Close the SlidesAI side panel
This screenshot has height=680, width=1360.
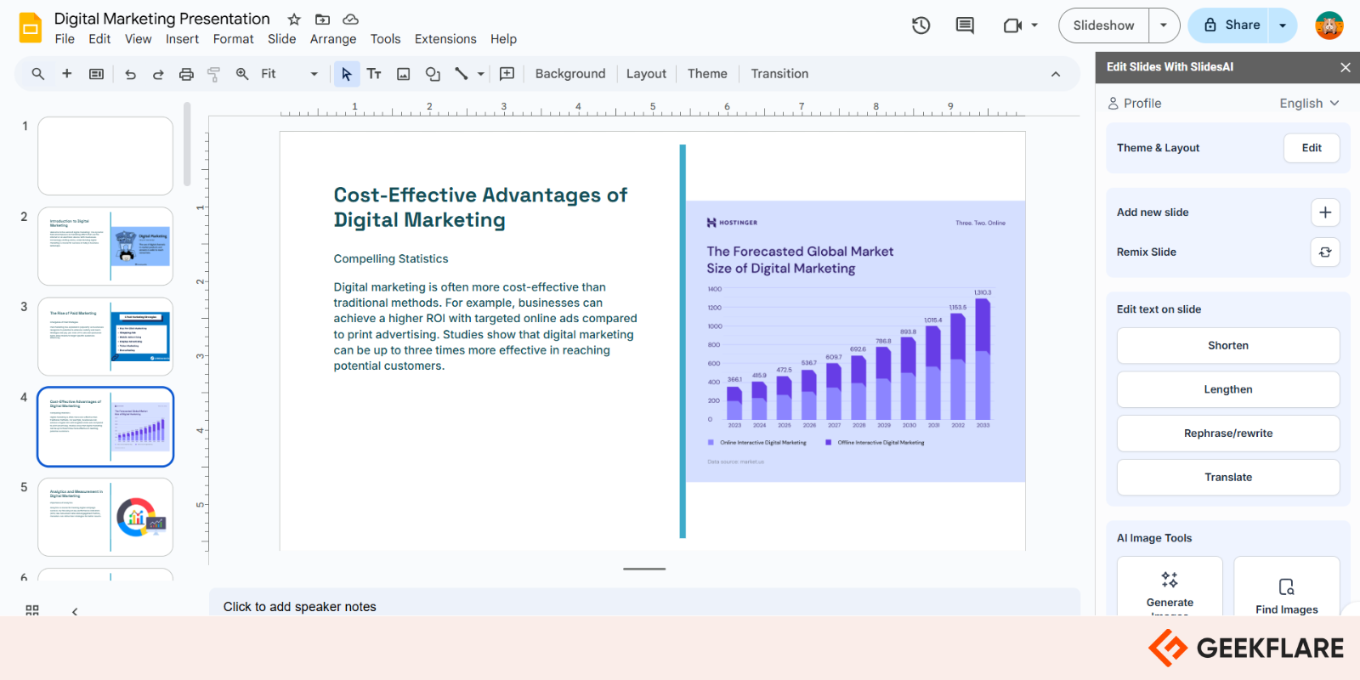[1345, 67]
